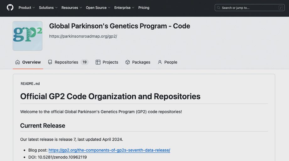Click the slash keyboard shortcut badge
Viewport: 289px width, 161px height.
coord(281,8)
